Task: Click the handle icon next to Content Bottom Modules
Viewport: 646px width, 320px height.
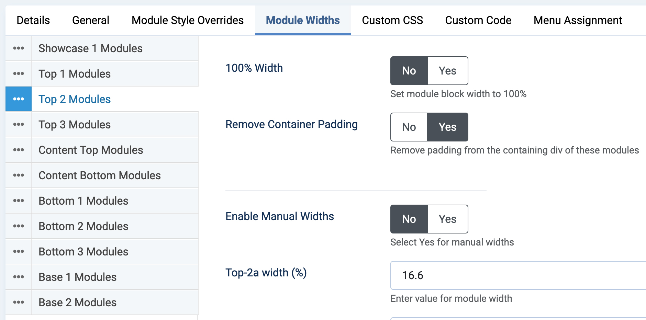Action: [18, 175]
